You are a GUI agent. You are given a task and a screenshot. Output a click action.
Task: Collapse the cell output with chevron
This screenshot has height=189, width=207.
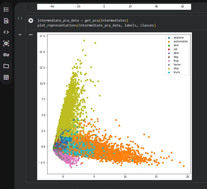(20, 35)
